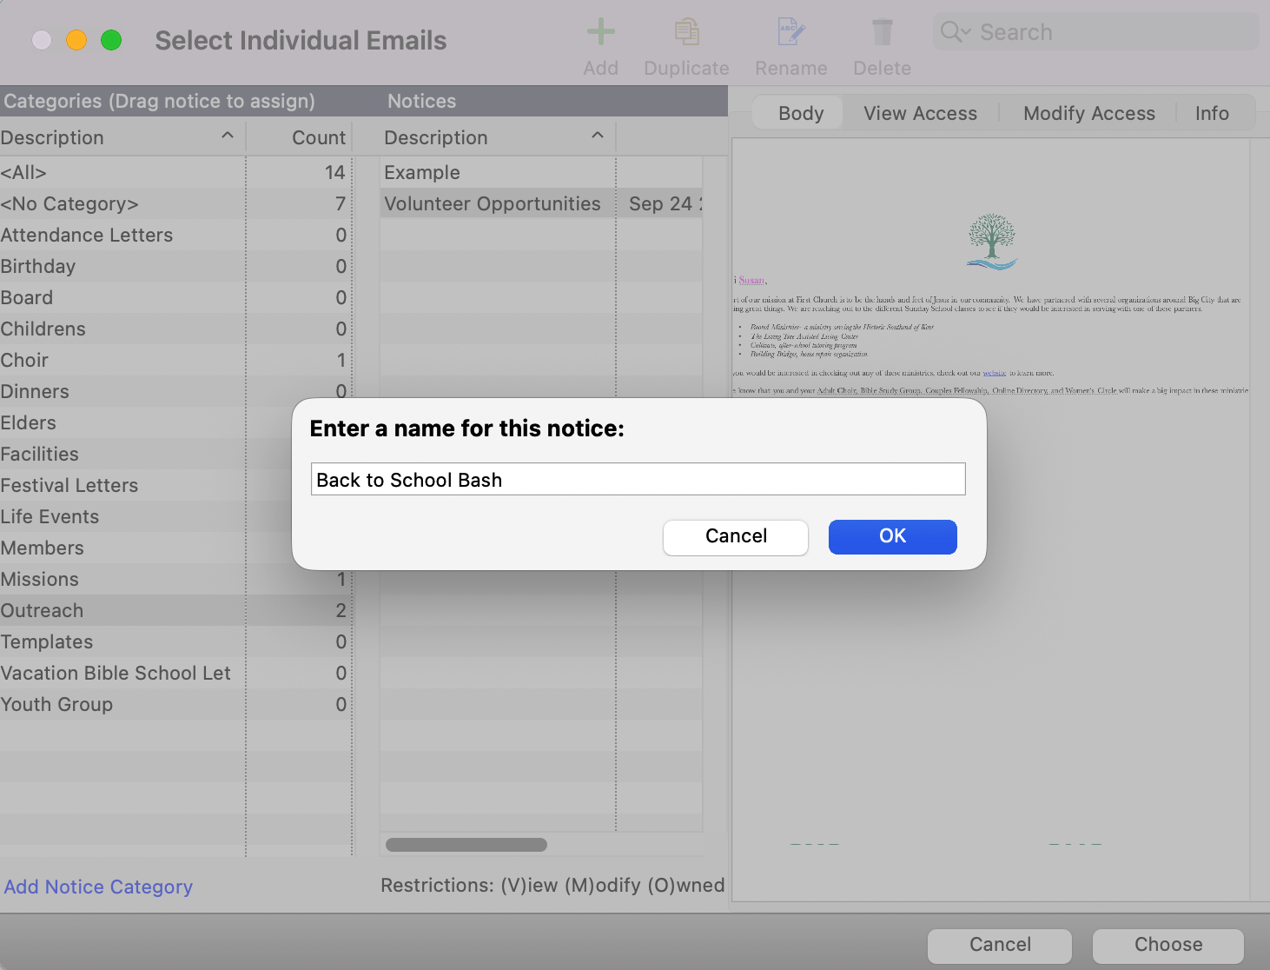Viewport: 1270px width, 970px height.
Task: Click the notice name text field
Action: click(x=638, y=479)
